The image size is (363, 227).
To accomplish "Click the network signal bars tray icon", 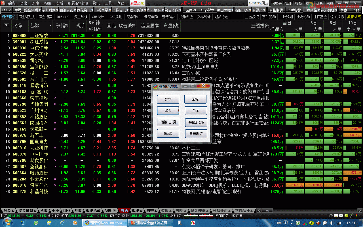I will pyautogui.click(x=339, y=223).
